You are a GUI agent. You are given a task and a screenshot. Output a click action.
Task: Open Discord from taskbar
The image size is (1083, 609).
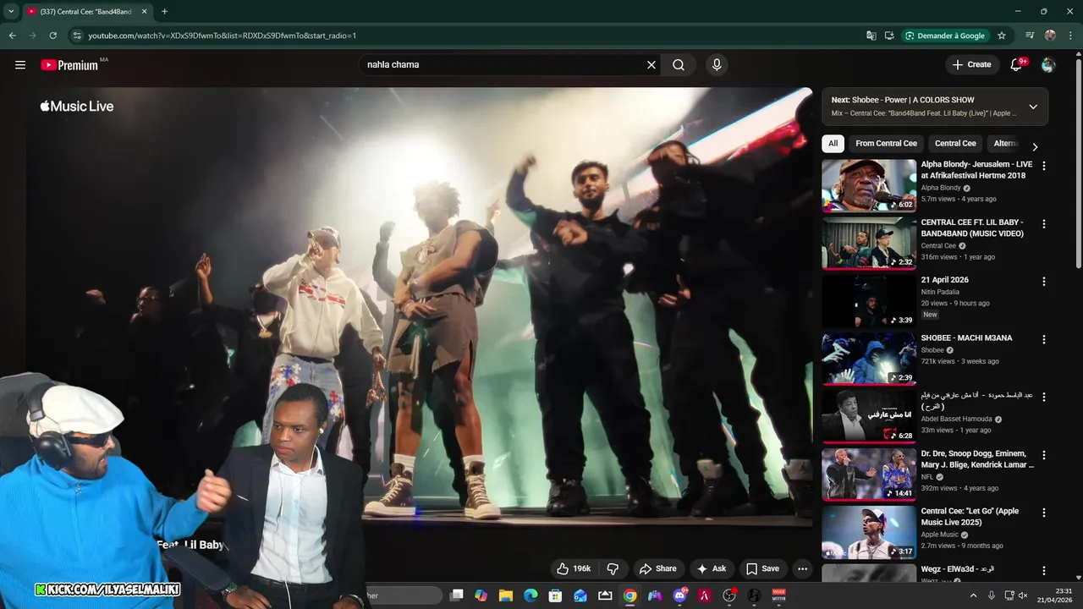pos(679,595)
